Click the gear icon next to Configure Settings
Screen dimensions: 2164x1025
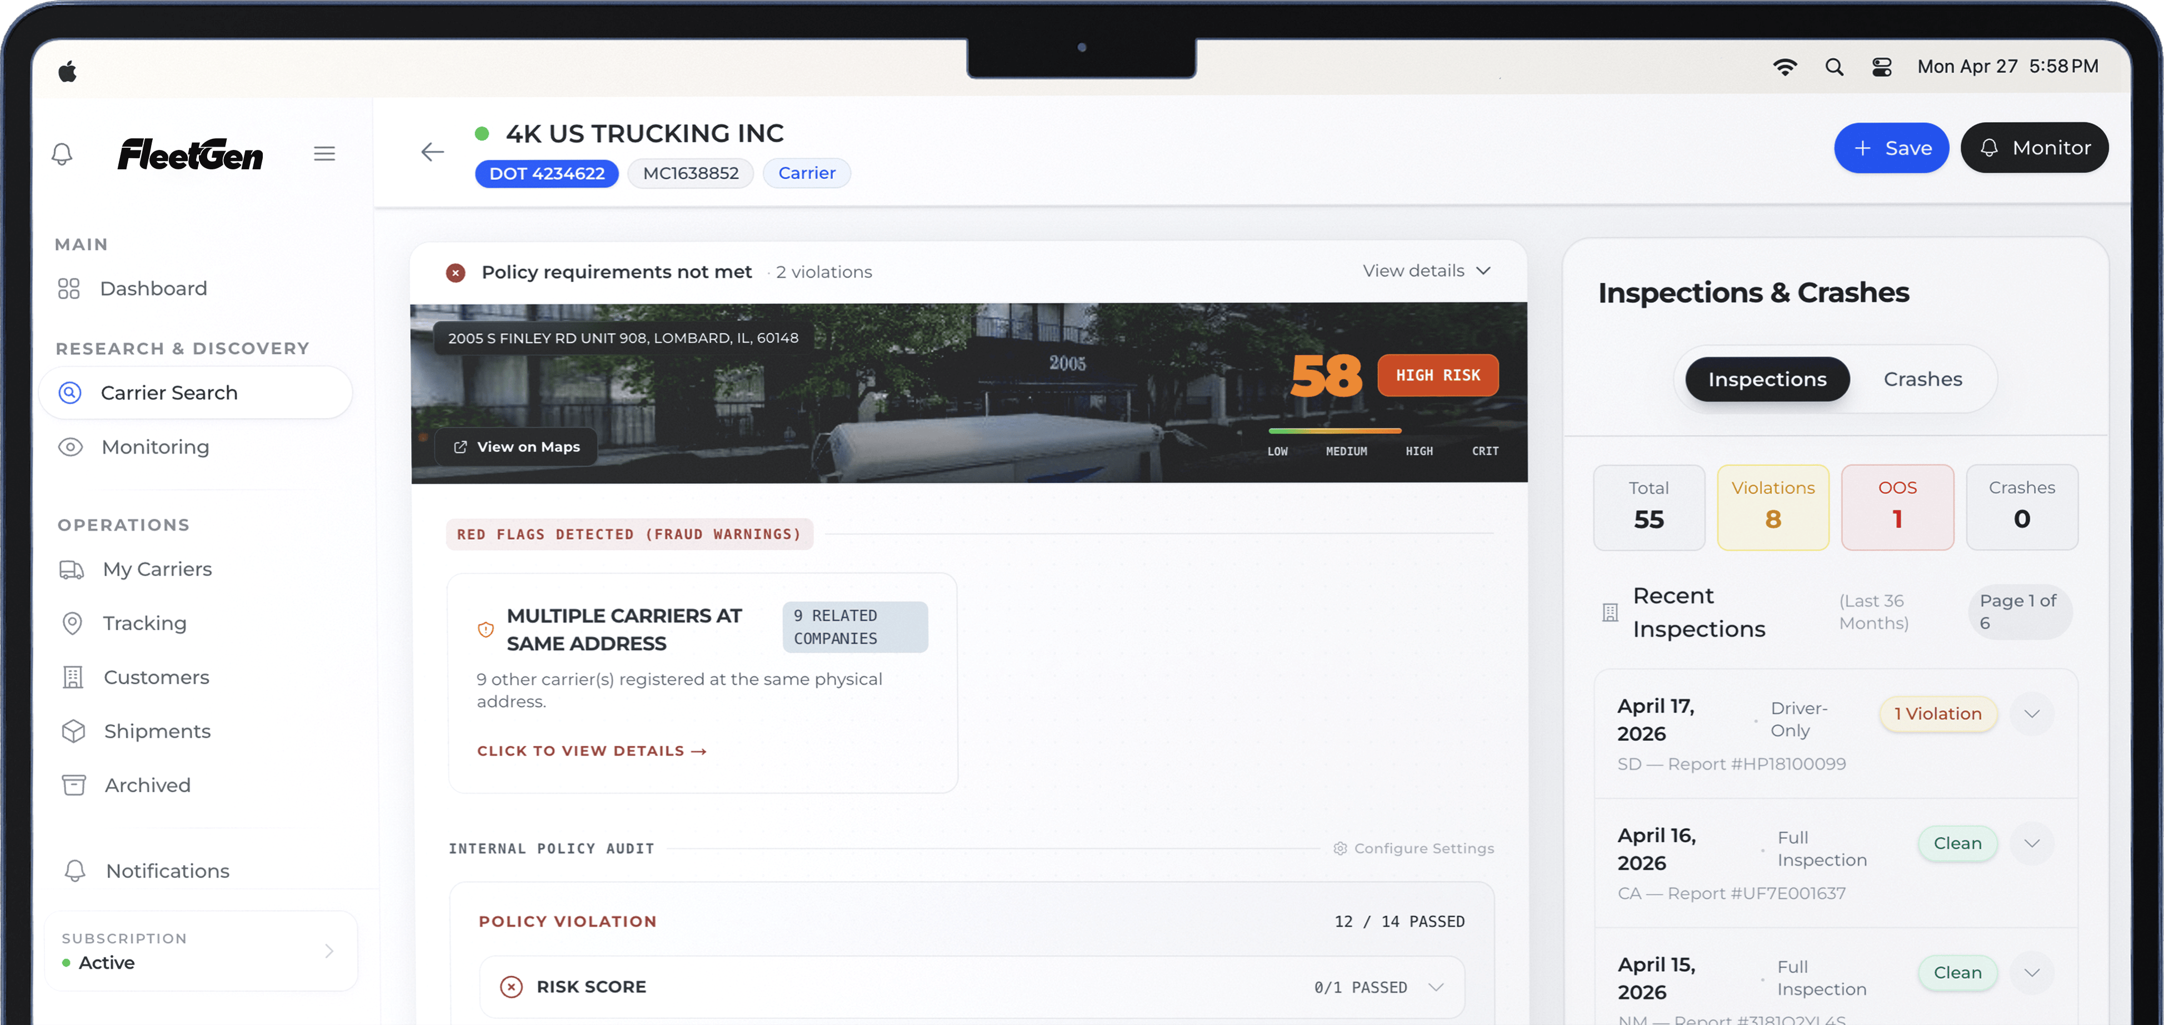pos(1340,849)
